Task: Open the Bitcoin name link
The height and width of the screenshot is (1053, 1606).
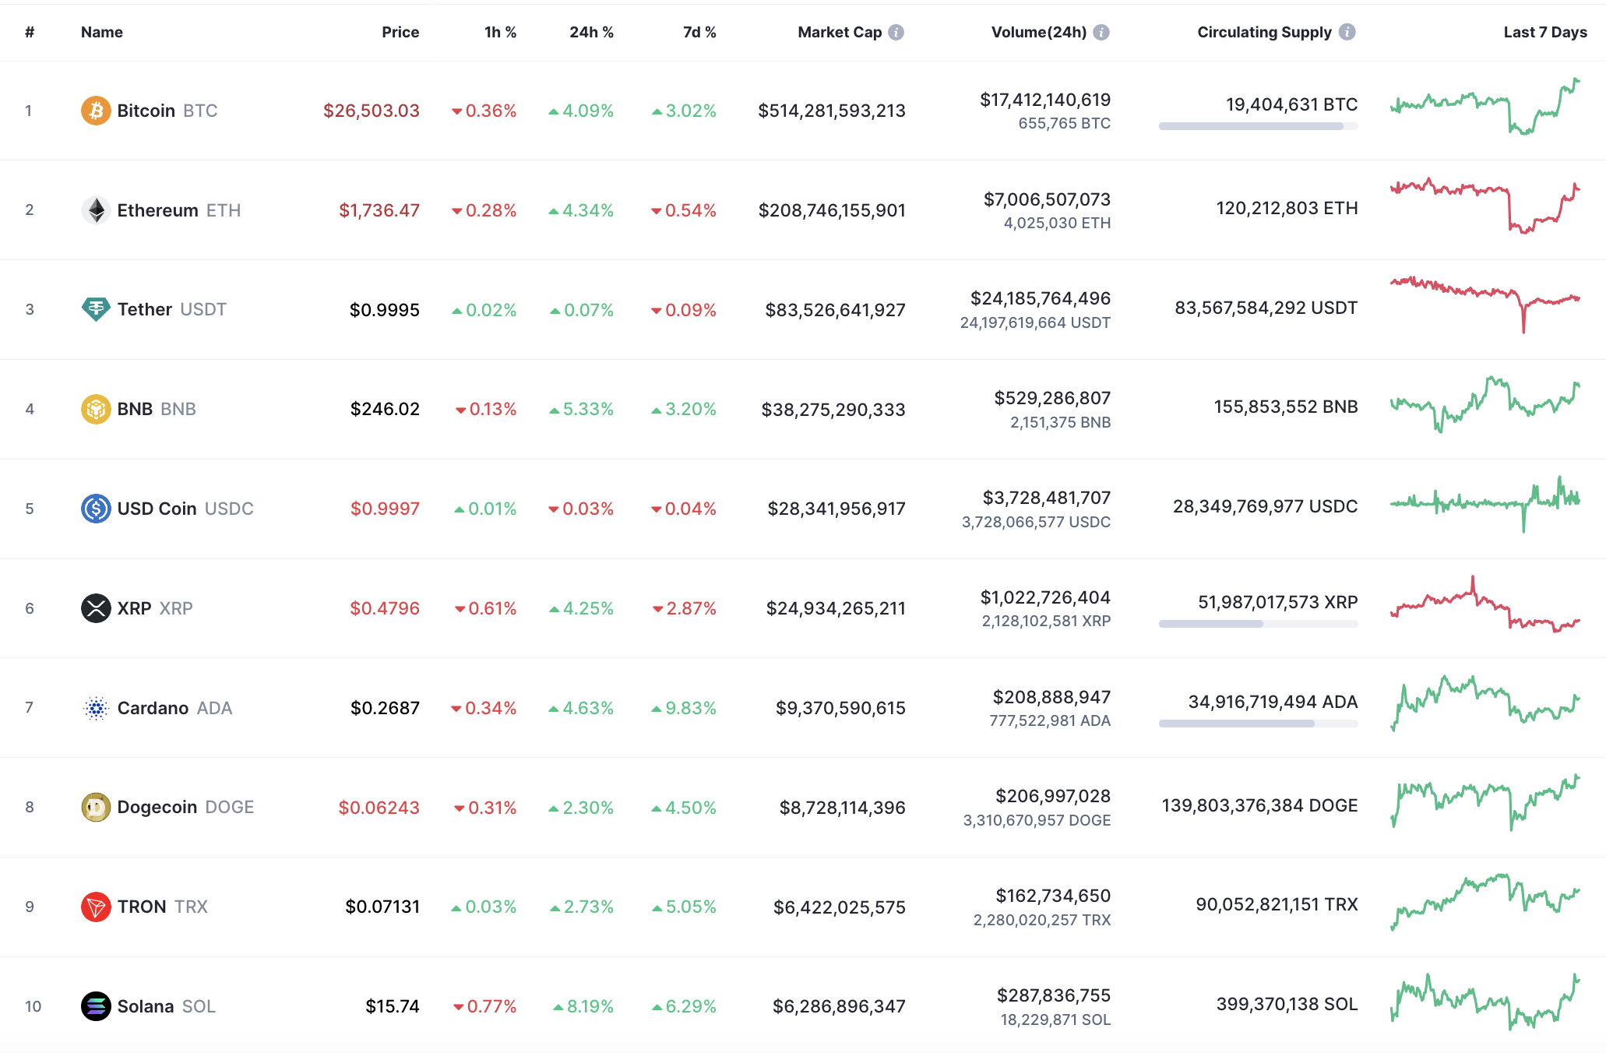Action: pos(146,111)
